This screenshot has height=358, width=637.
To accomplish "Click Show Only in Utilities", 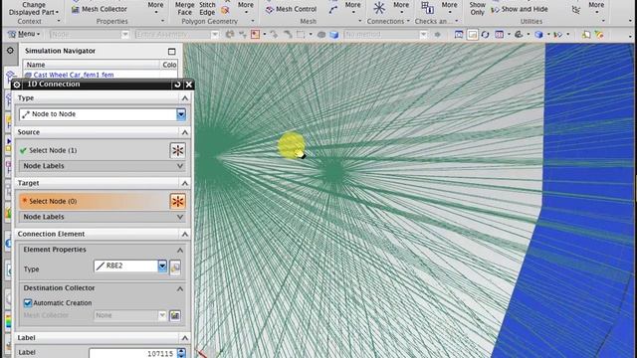I will click(x=478, y=8).
